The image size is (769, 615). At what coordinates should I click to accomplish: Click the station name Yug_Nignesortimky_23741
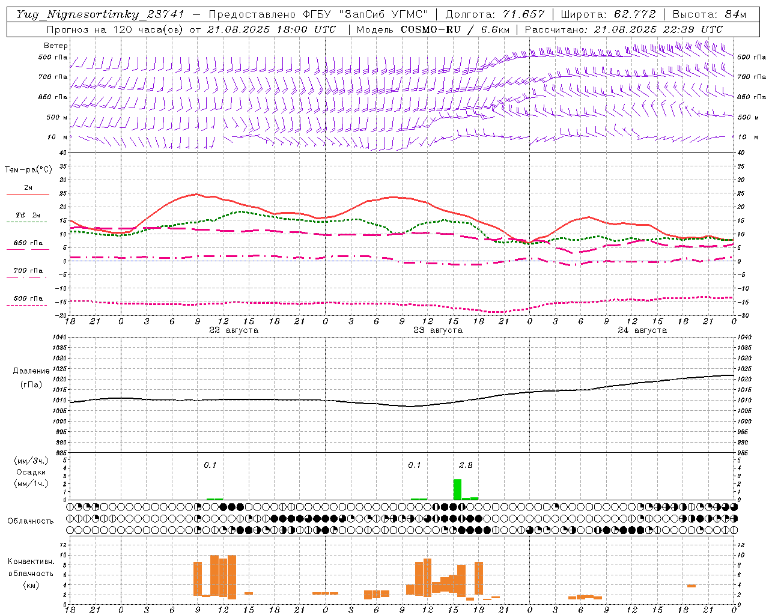(100, 14)
